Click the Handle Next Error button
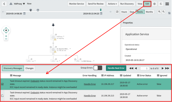Image resolution: width=172 pixels, height=102 pixels. click(116, 68)
